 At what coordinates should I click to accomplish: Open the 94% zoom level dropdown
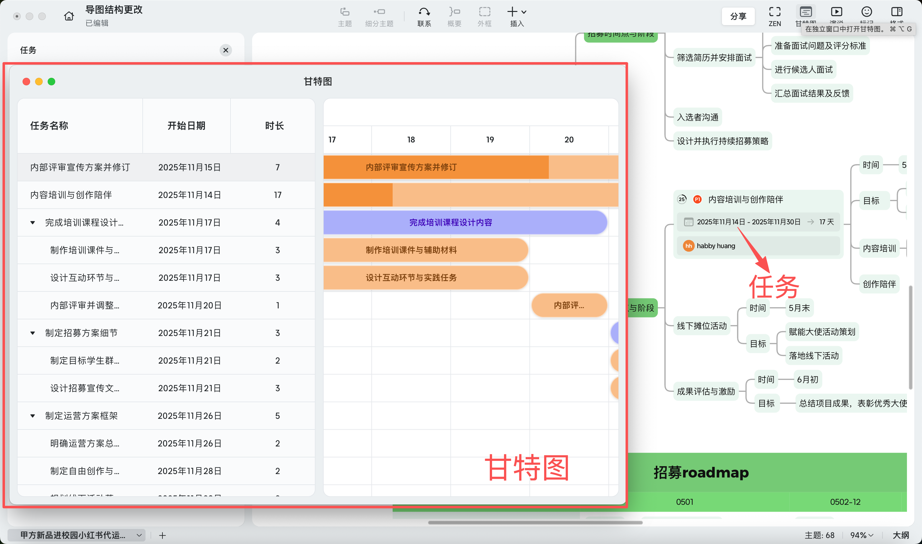click(x=861, y=535)
